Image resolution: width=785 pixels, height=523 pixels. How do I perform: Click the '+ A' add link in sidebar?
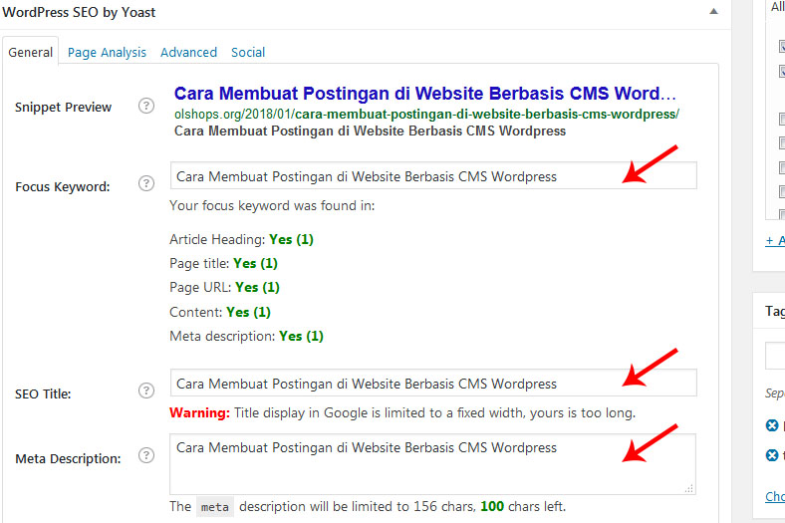coord(775,241)
